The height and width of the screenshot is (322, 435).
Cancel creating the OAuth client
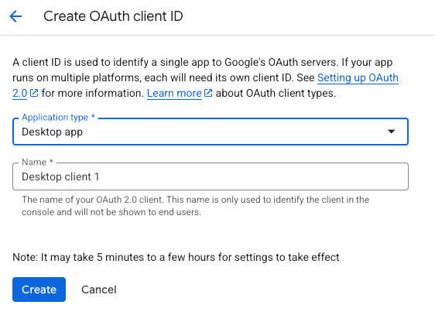(99, 289)
